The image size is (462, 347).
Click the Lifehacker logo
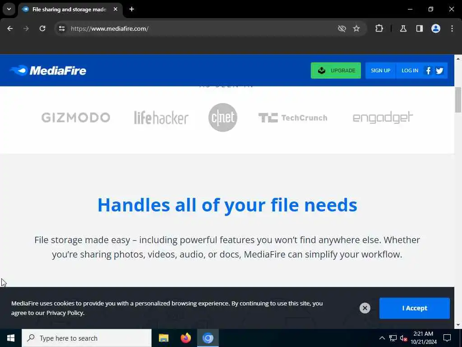161,117
